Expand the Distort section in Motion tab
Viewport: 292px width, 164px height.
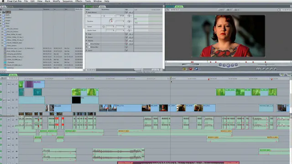pos(86,37)
